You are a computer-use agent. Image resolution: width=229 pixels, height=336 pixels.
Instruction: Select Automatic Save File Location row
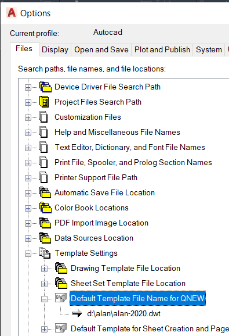pos(105,192)
